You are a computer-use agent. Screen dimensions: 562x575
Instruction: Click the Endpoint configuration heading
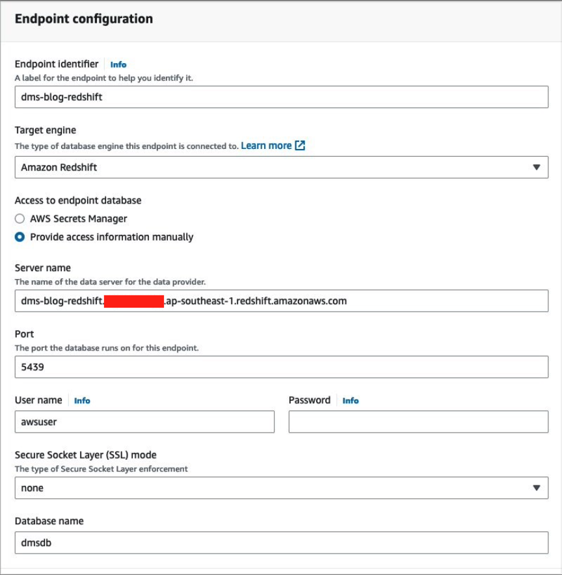(x=85, y=19)
